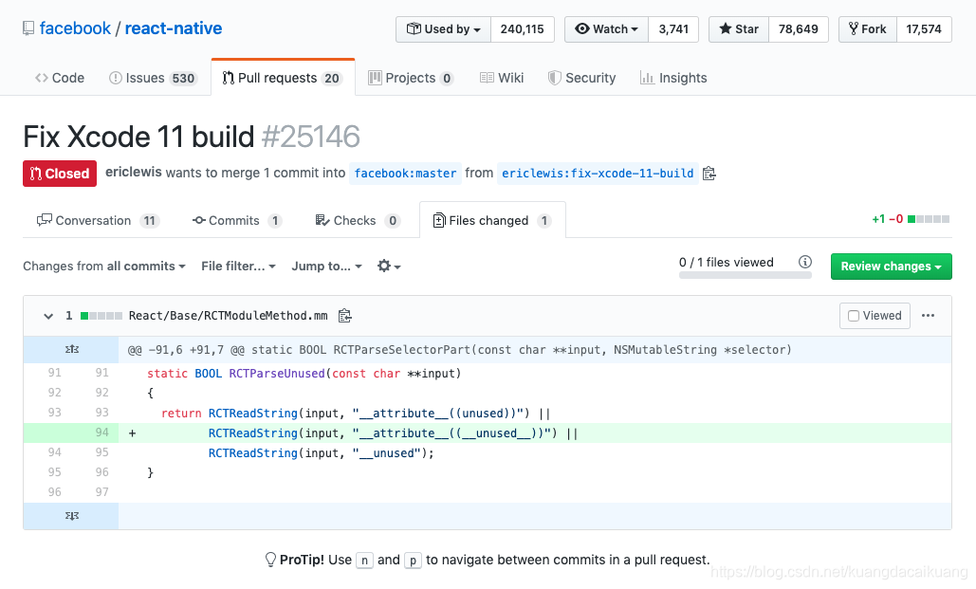This screenshot has width=976, height=589.
Task: Open the Watch dropdown
Action: tap(606, 29)
